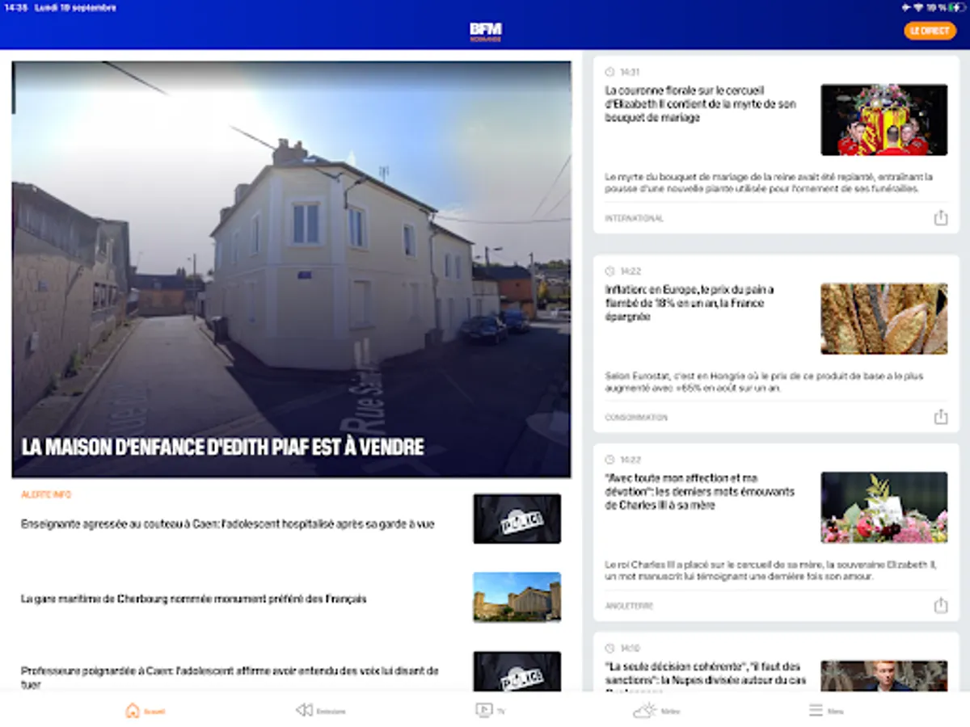Image resolution: width=970 pixels, height=727 pixels.
Task: Open the TV tab icon
Action: pos(483,711)
